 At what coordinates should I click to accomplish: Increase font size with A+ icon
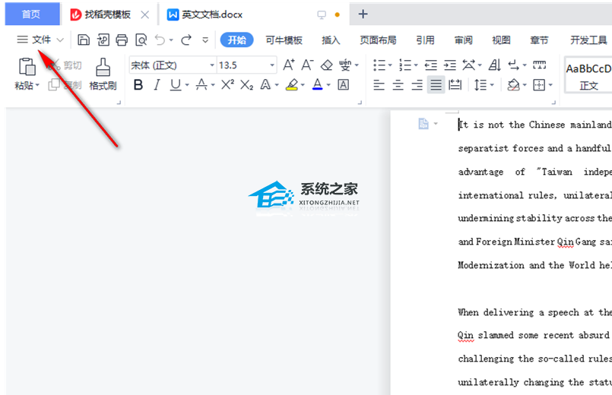click(x=289, y=65)
